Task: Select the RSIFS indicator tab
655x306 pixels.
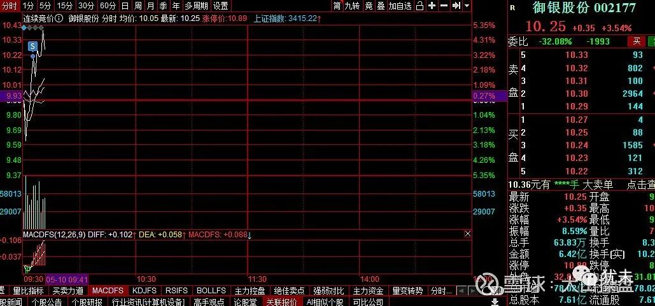Action: [176, 291]
